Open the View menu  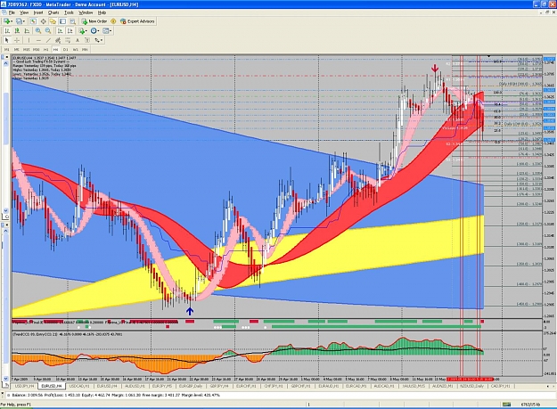24,12
